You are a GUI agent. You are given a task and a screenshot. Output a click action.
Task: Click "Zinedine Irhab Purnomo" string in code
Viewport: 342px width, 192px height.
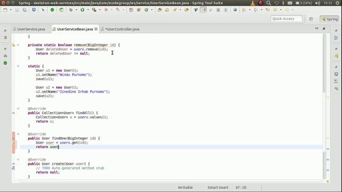pos(82,92)
